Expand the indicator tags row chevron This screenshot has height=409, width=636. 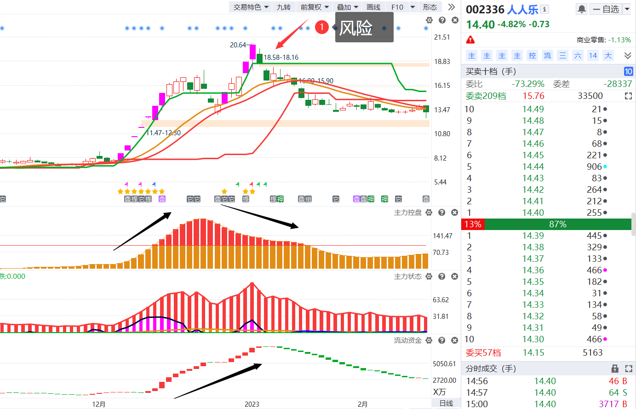tap(628, 56)
